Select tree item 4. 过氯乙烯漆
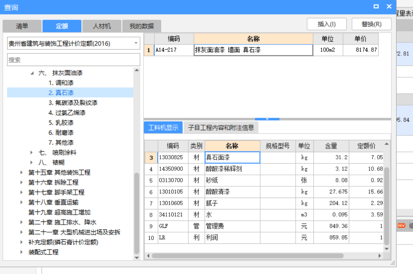413x274 pixels. point(67,113)
